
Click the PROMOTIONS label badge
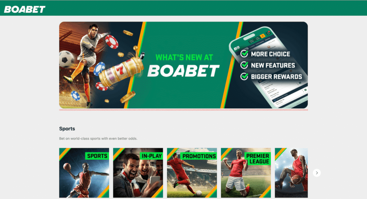pyautogui.click(x=199, y=156)
